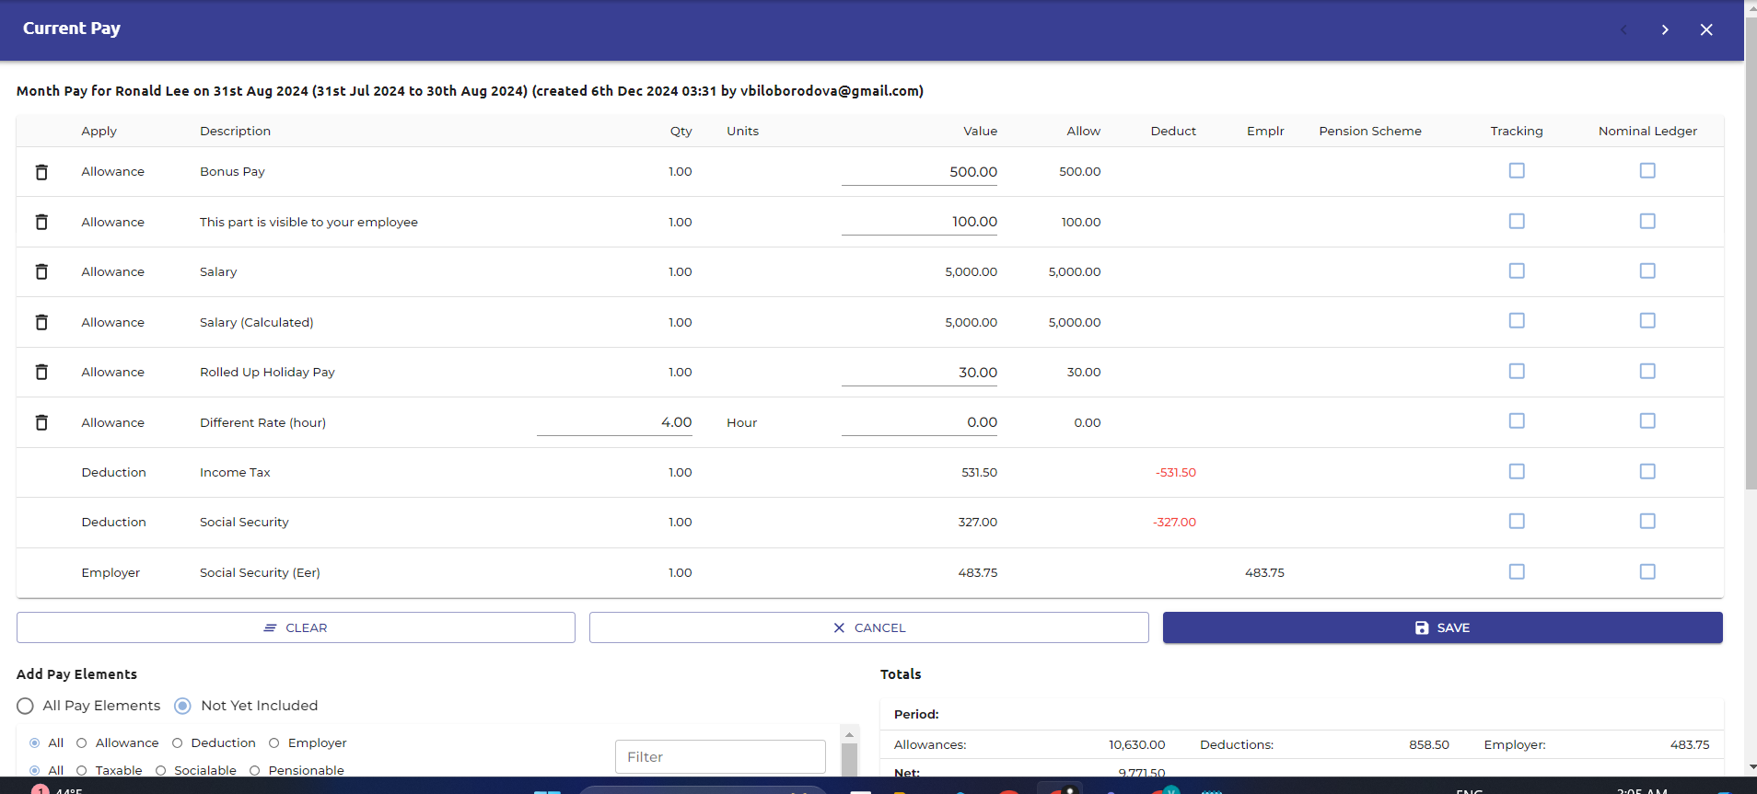
Task: Edit the Bonus Pay value field
Action: pos(919,172)
